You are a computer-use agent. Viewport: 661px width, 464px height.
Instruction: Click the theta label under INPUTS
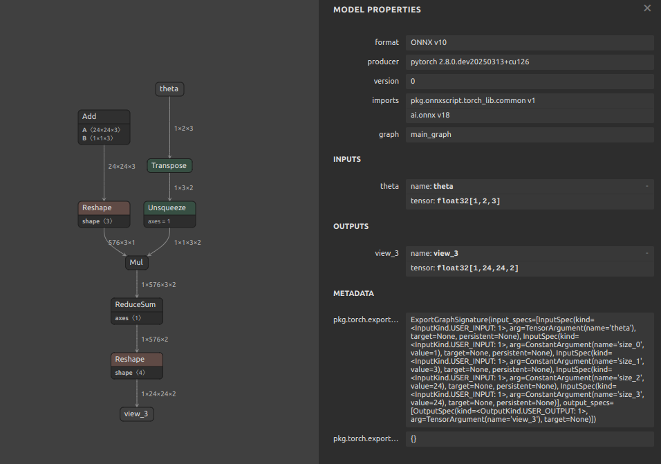[389, 186]
